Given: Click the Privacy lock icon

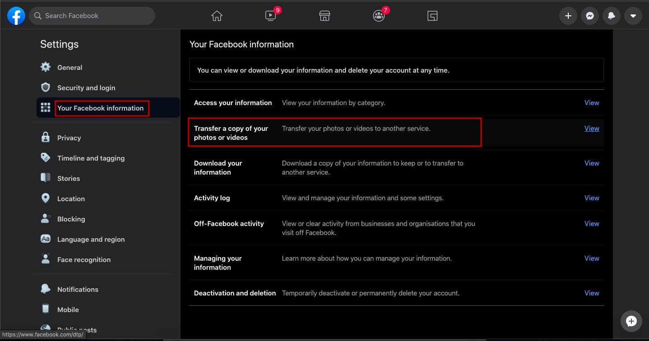Looking at the screenshot, I should point(46,138).
